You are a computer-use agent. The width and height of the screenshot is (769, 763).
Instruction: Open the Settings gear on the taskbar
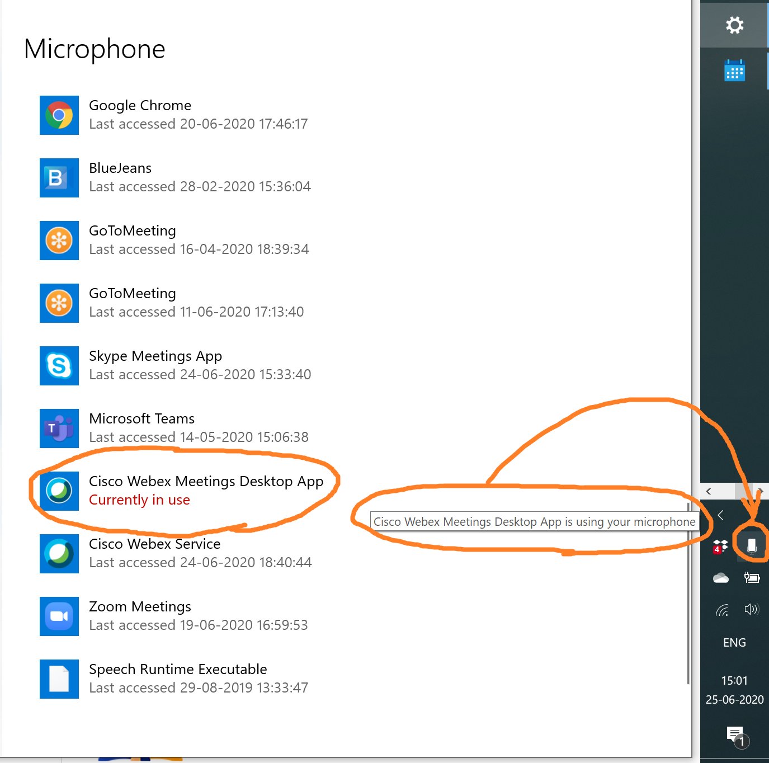tap(734, 25)
